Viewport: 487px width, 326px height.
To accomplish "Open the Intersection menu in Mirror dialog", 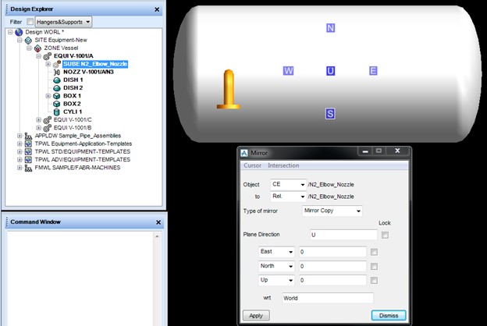I will coord(284,165).
